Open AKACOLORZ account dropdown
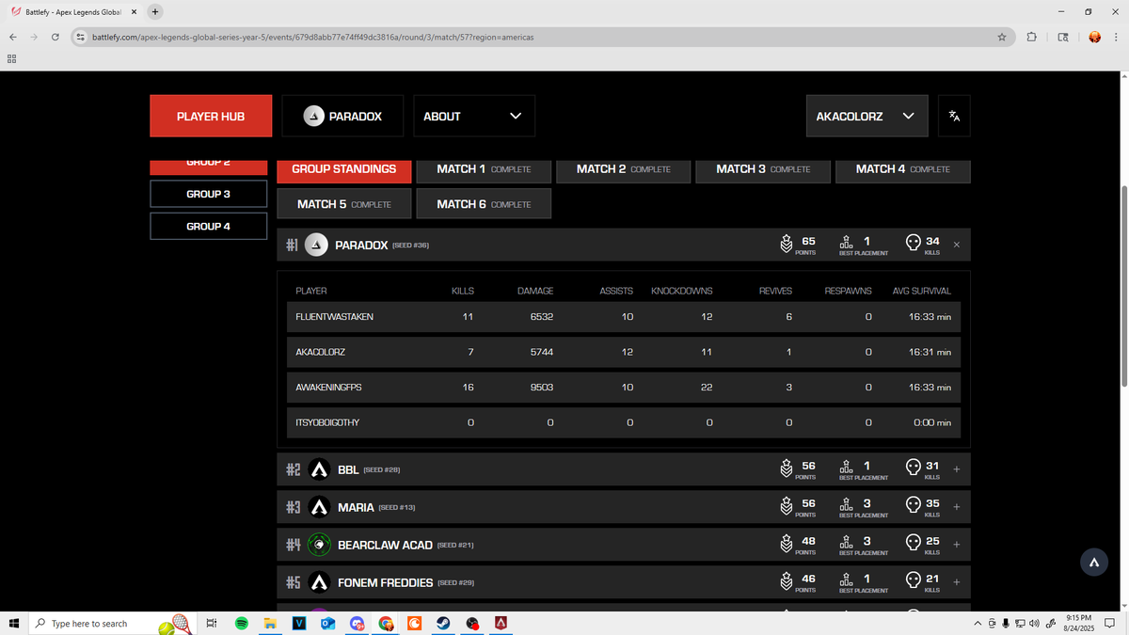Image resolution: width=1129 pixels, height=635 pixels. coord(867,116)
